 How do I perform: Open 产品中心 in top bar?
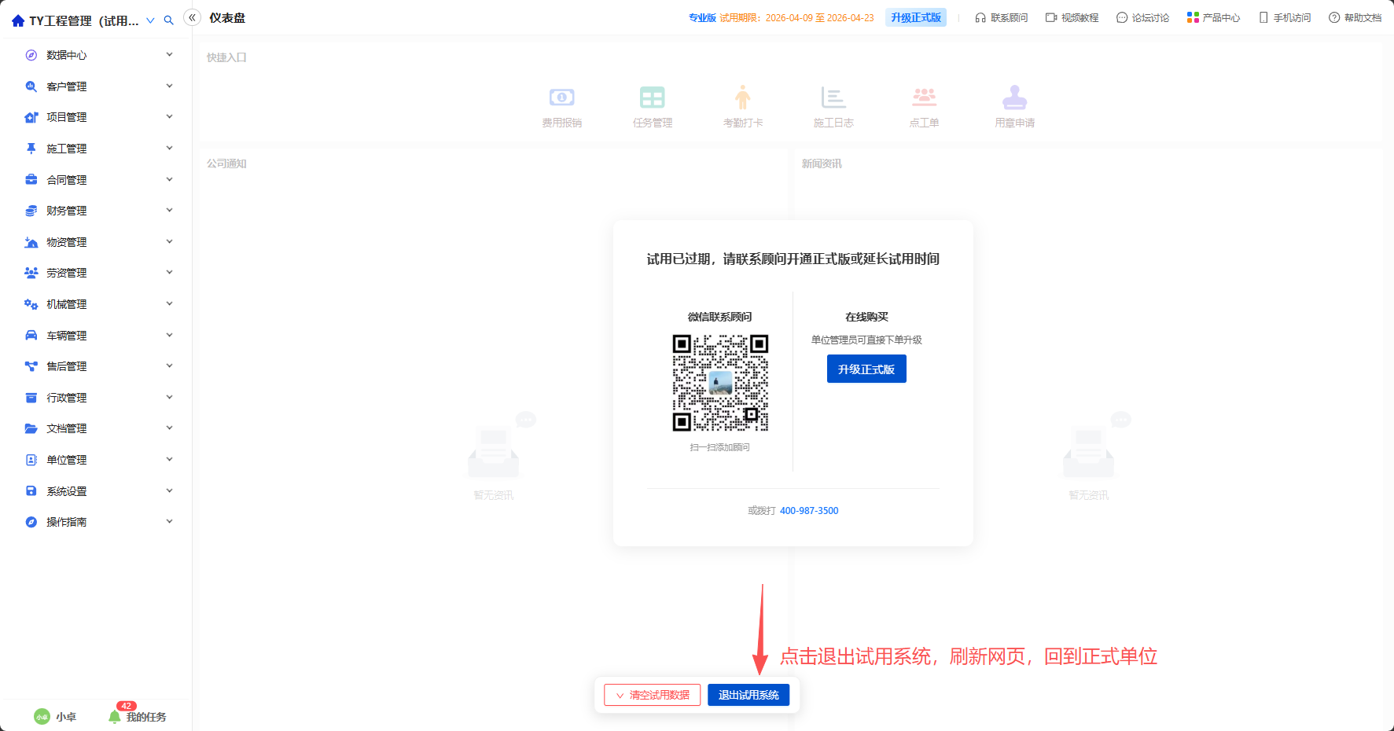pyautogui.click(x=1213, y=17)
